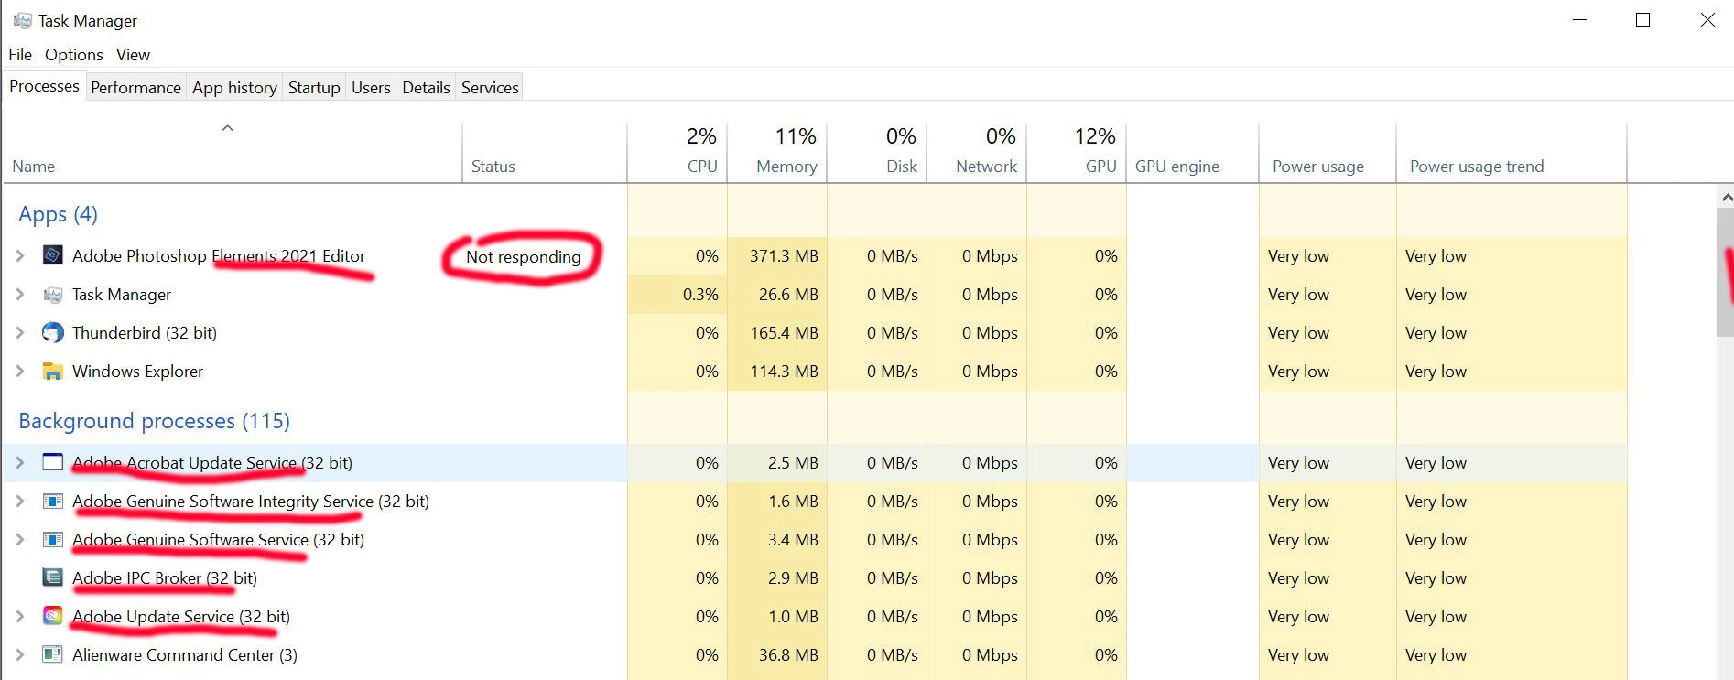1734x680 pixels.
Task: Click the vertical scrollbar thumb
Action: click(x=1726, y=272)
